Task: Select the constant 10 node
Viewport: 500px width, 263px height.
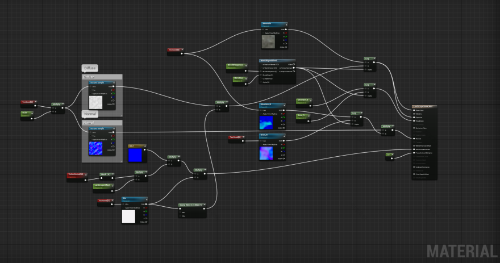Action: pyautogui.click(x=389, y=155)
